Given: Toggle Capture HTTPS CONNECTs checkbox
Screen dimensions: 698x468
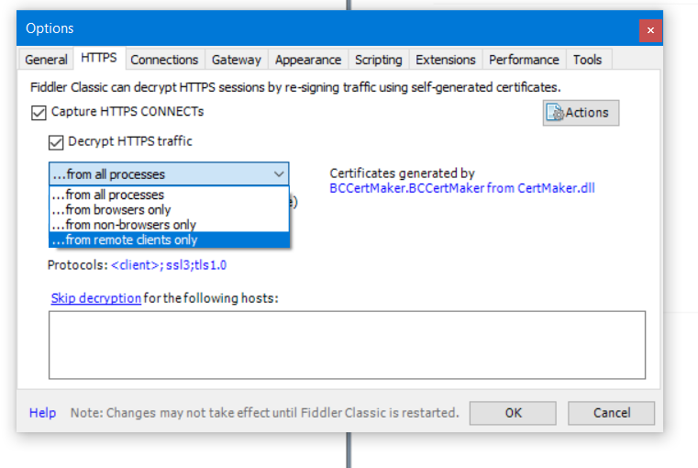Looking at the screenshot, I should 39,112.
